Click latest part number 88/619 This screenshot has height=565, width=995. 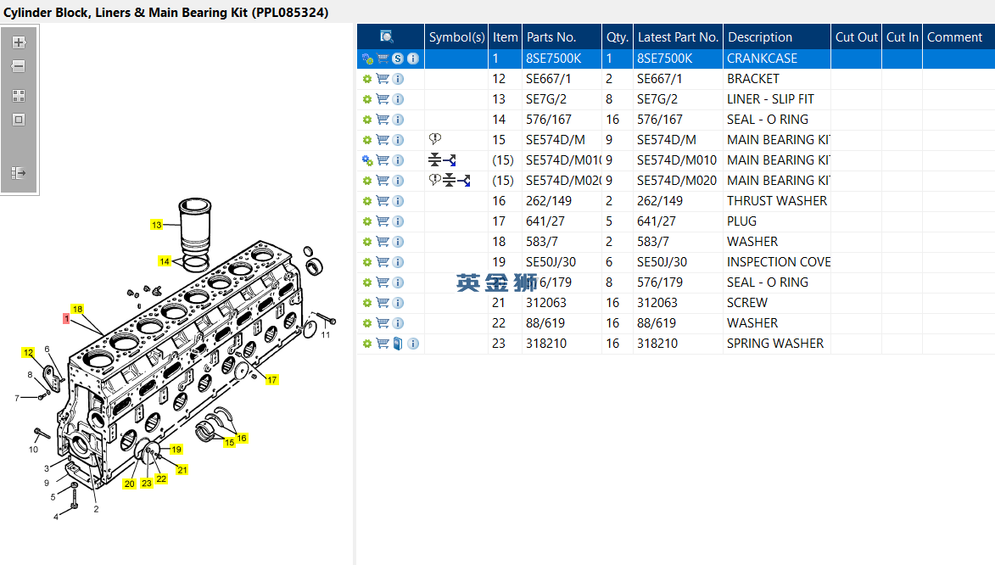tap(657, 322)
